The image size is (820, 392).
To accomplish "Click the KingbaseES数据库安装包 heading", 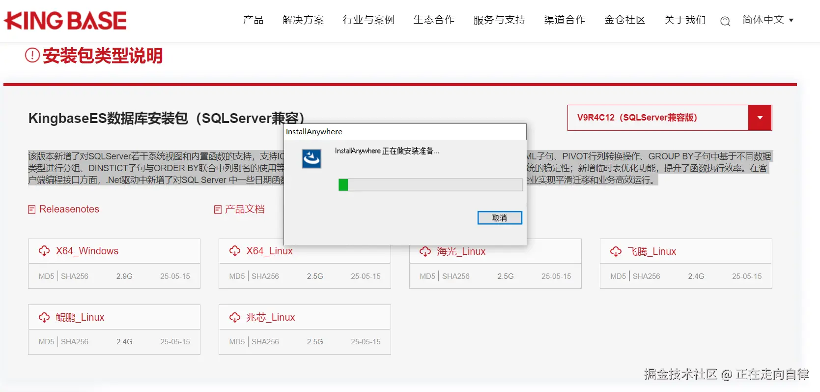I will (167, 119).
